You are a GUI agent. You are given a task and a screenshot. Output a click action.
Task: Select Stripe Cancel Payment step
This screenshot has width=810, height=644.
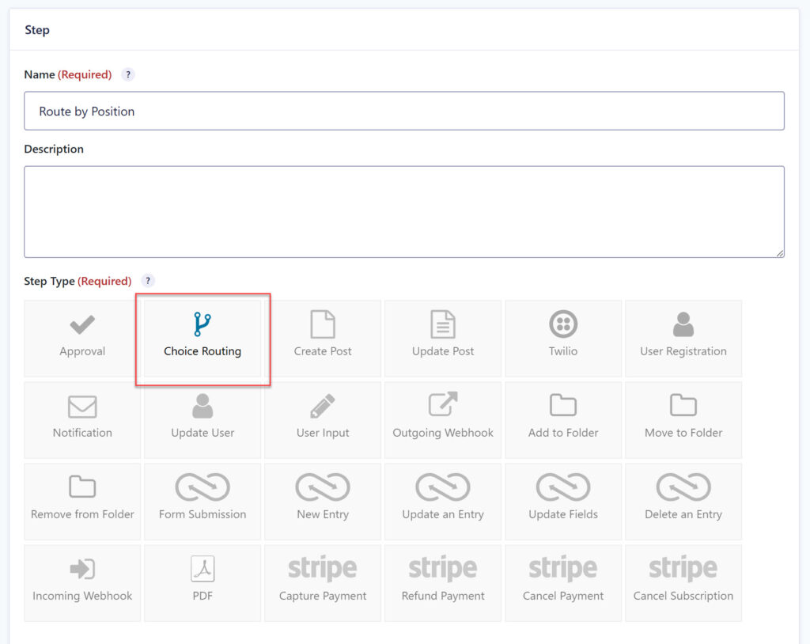[563, 583]
